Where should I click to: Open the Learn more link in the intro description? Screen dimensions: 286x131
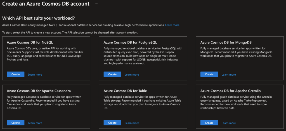click(x=172, y=25)
